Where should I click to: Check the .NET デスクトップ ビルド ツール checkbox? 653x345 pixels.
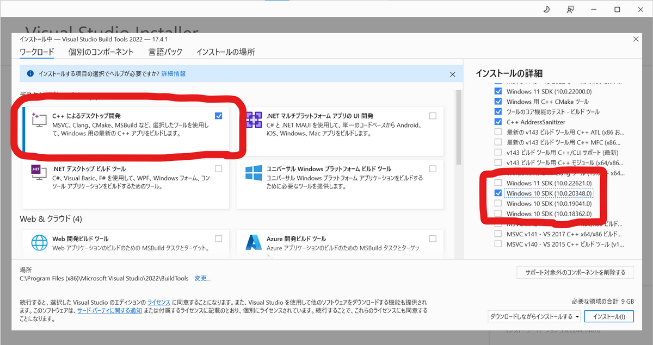(219, 168)
